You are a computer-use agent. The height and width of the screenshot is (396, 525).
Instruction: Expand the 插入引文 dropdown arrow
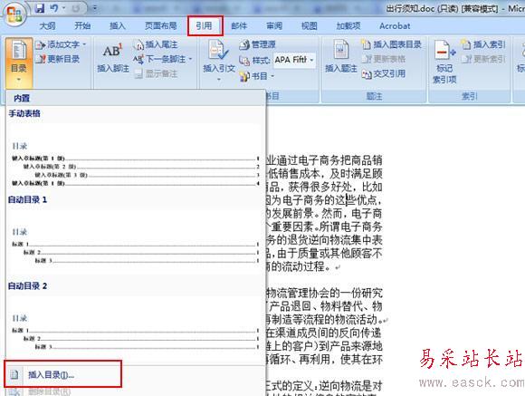(219, 80)
